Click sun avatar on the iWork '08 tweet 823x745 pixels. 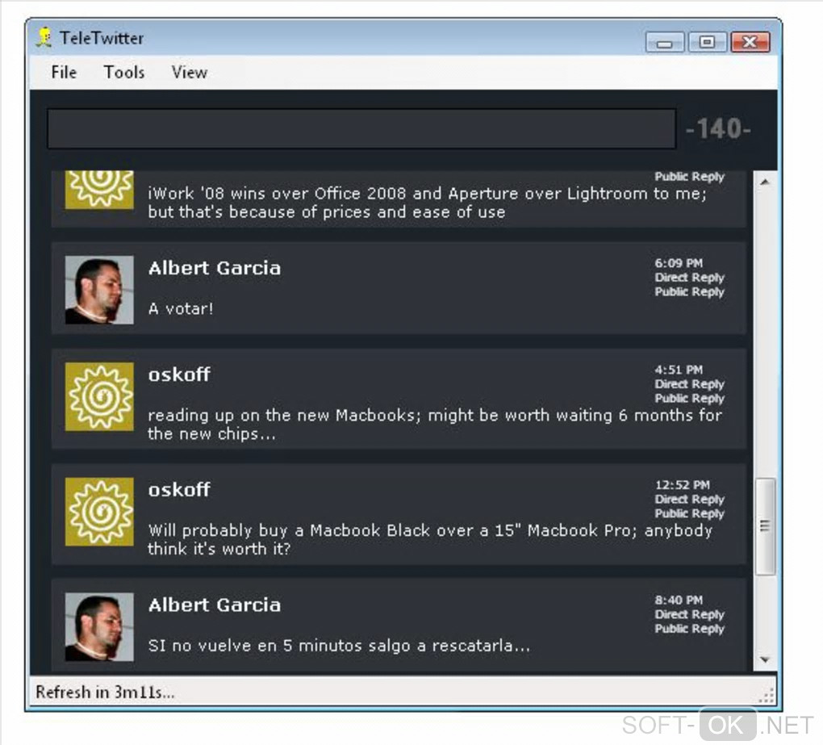pos(99,190)
